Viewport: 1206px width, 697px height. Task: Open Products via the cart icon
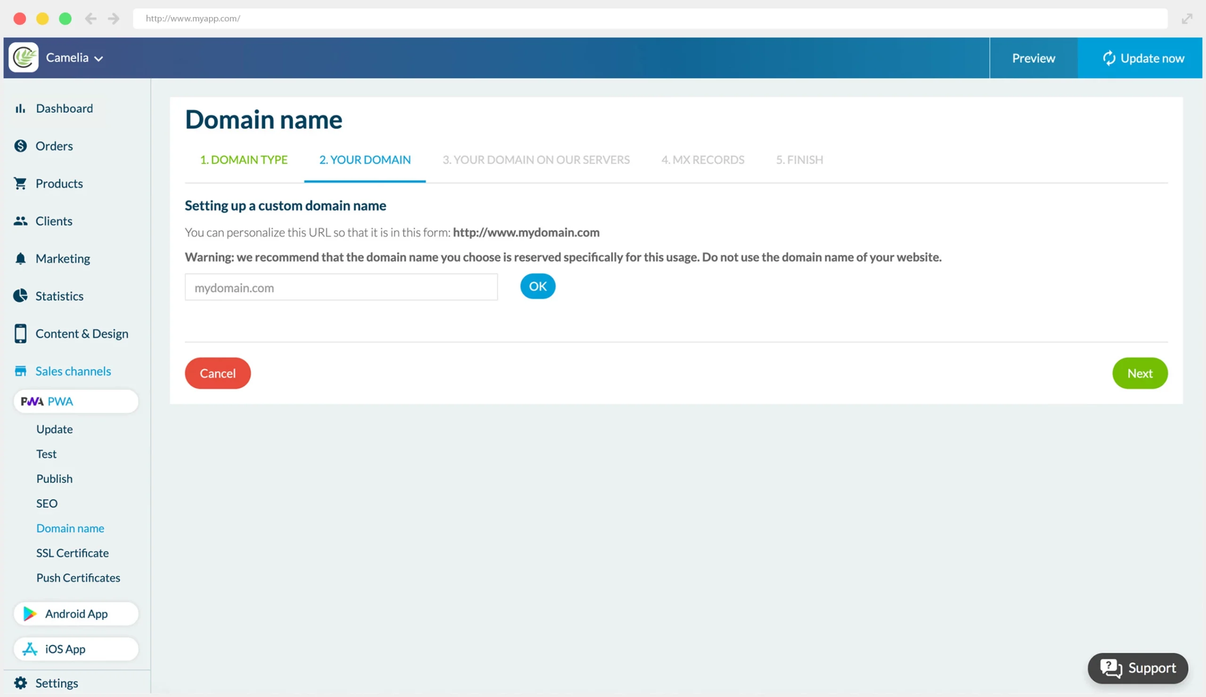[20, 183]
